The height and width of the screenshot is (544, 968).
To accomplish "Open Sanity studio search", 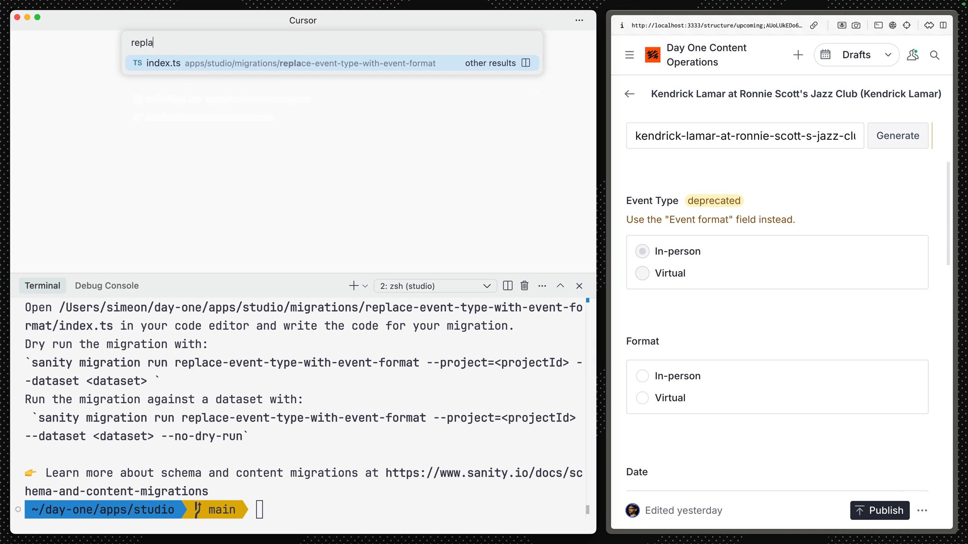I will tap(934, 55).
